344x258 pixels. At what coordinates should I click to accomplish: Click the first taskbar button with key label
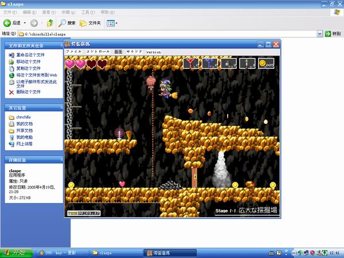coord(62,253)
